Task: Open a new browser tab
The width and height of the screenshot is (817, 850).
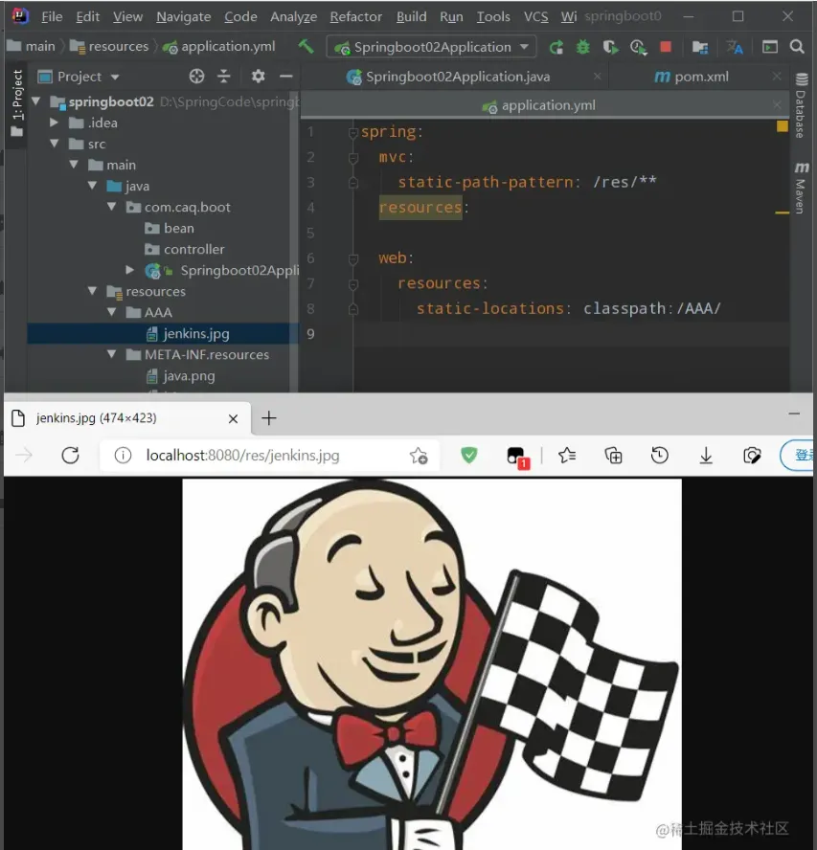Action: (268, 418)
